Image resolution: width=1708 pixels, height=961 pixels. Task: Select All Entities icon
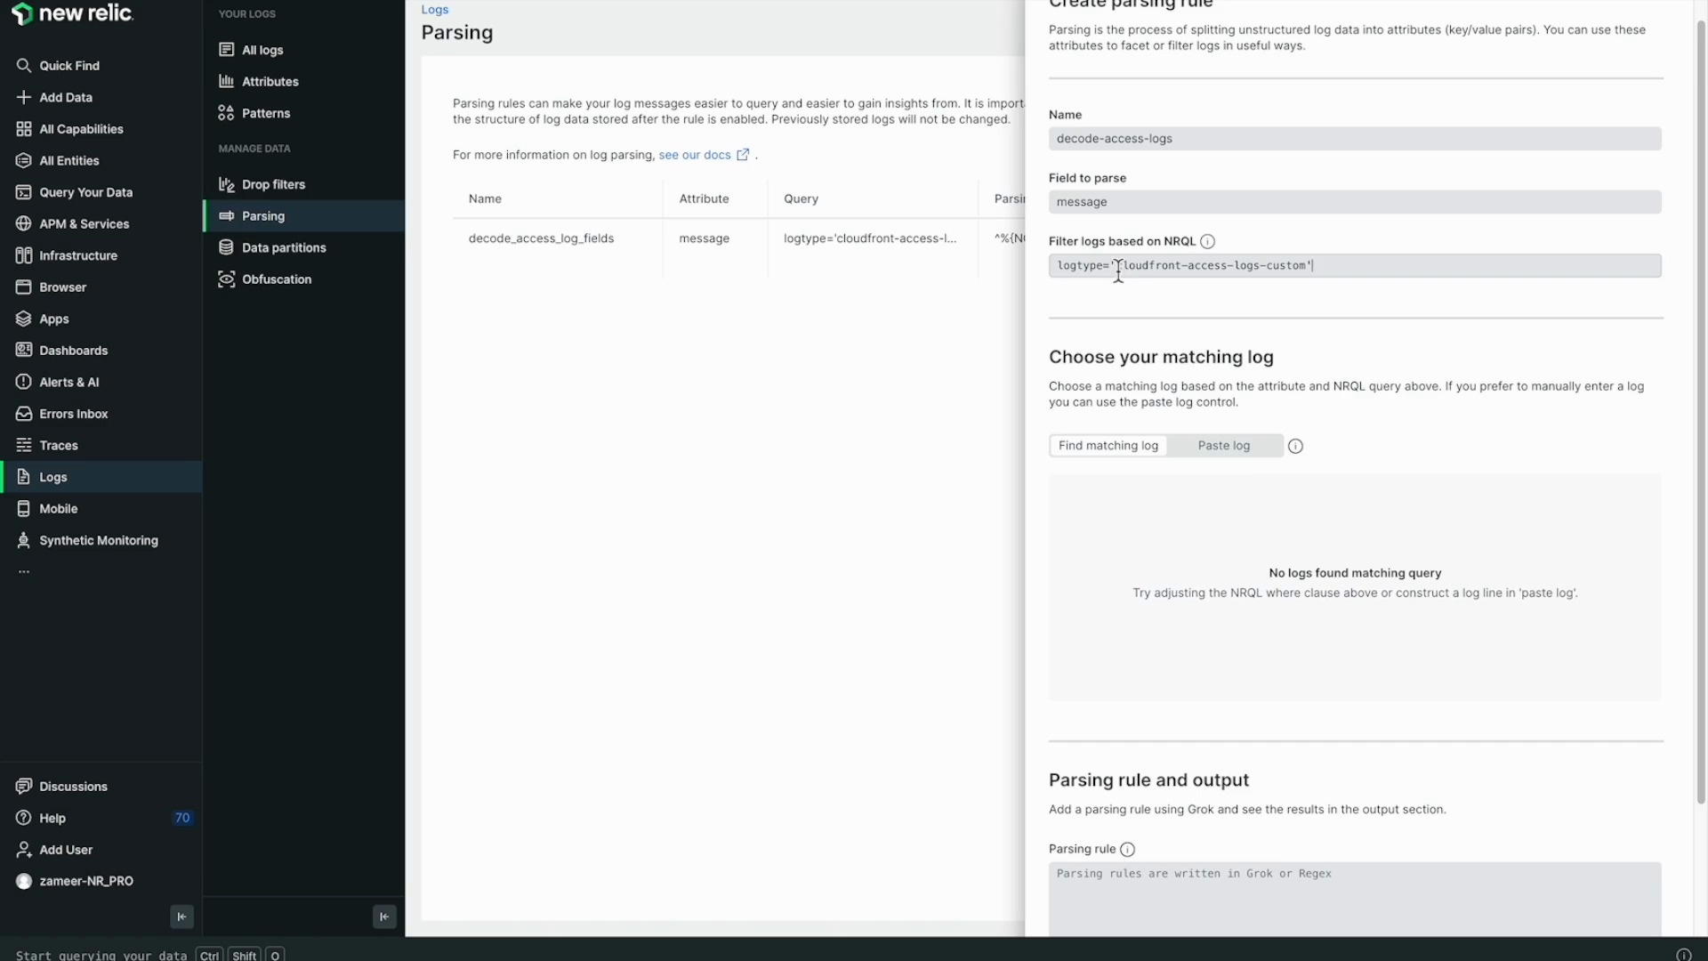24,161
